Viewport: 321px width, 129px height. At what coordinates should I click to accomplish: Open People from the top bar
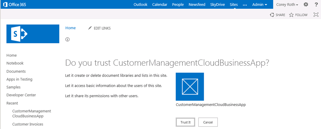click(x=178, y=4)
